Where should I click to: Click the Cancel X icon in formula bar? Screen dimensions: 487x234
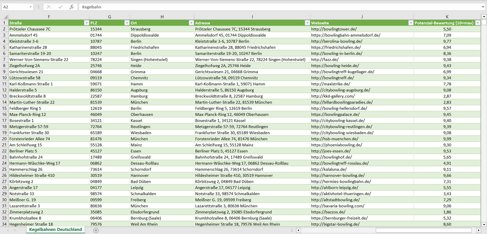tap(49, 7)
